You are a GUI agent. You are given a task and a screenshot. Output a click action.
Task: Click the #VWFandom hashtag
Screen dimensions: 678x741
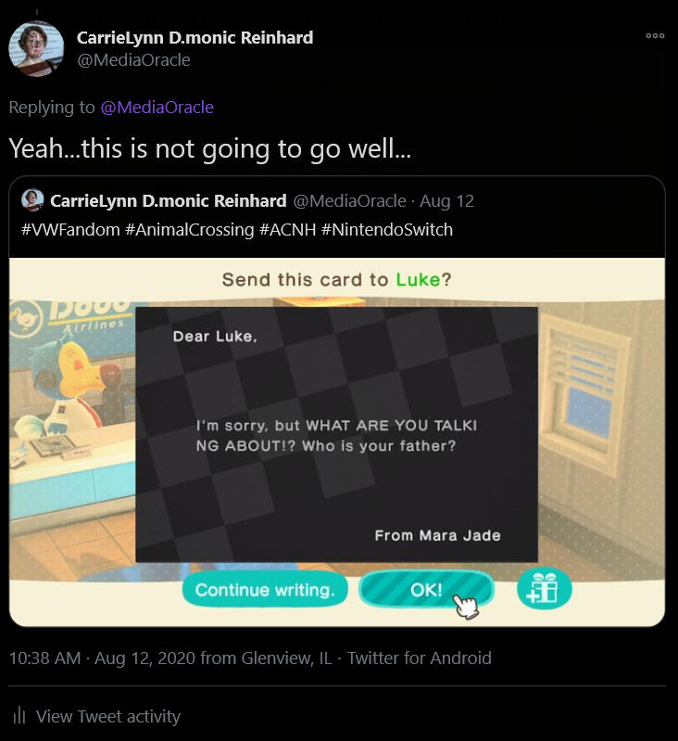[70, 230]
